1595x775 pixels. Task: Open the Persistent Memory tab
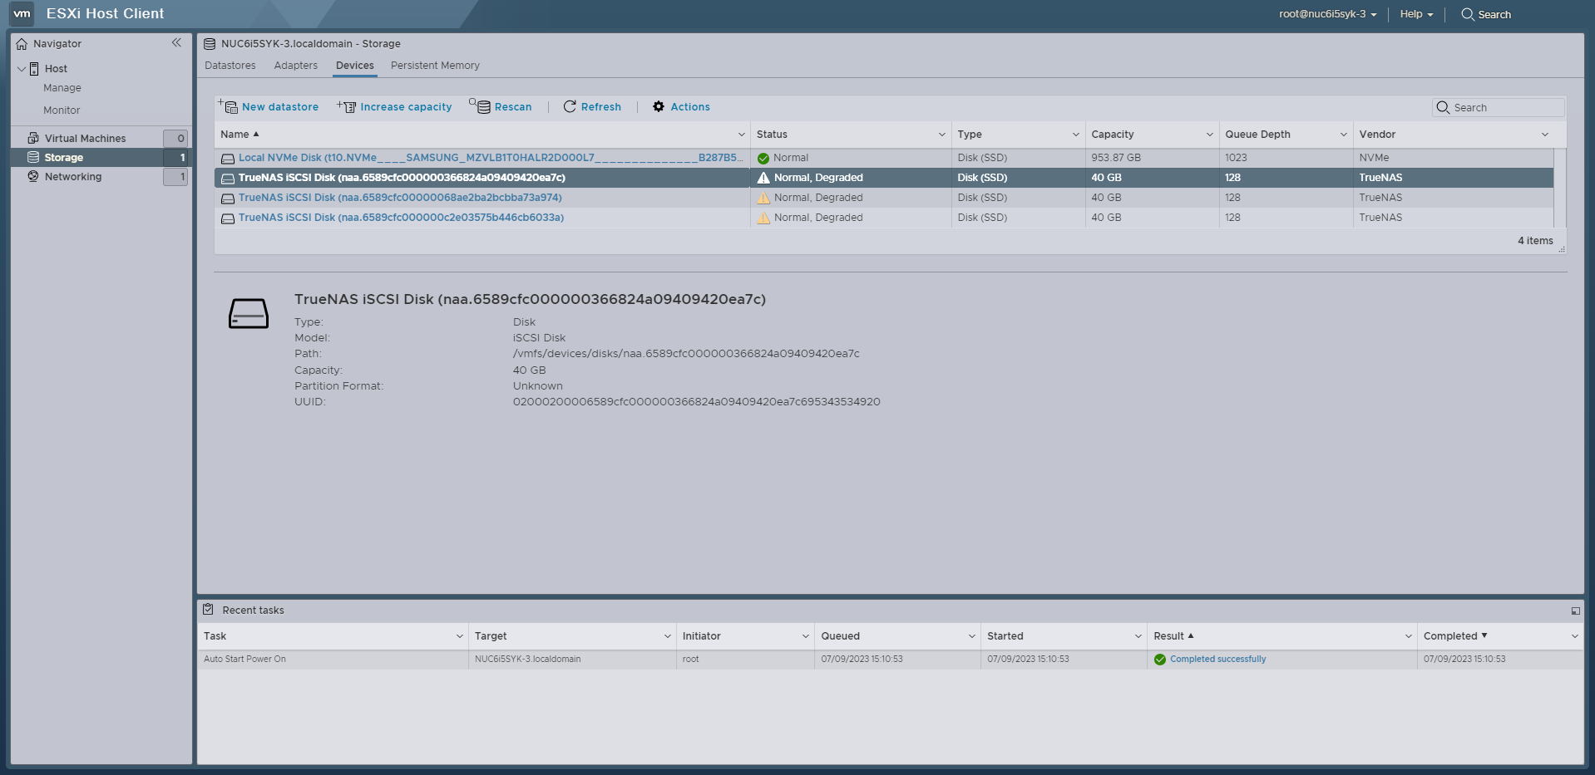pos(435,66)
